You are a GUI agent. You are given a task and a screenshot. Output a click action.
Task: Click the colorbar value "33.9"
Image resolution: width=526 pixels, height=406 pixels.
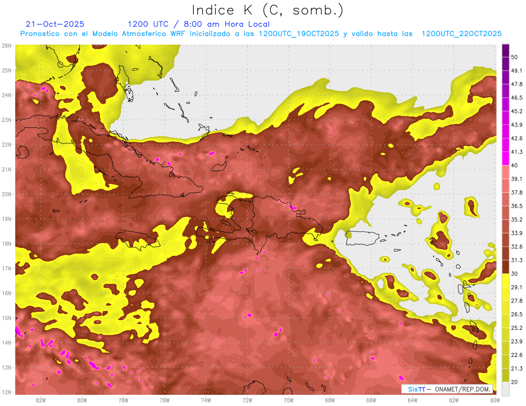pyautogui.click(x=517, y=233)
